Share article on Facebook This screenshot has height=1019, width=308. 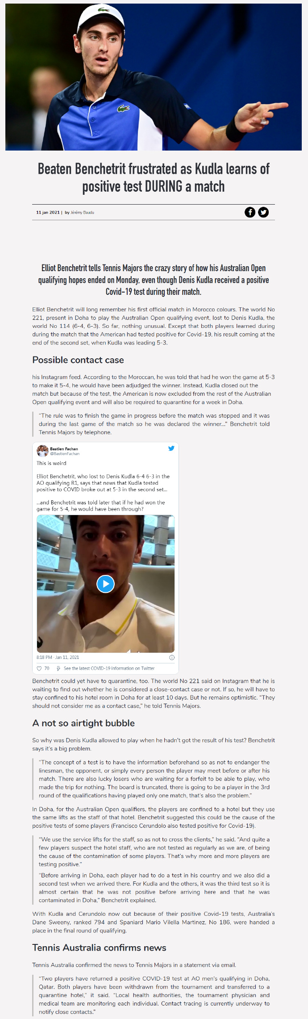point(250,212)
